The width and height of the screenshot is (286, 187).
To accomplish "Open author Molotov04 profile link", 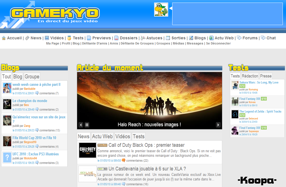I will pos(31,158).
